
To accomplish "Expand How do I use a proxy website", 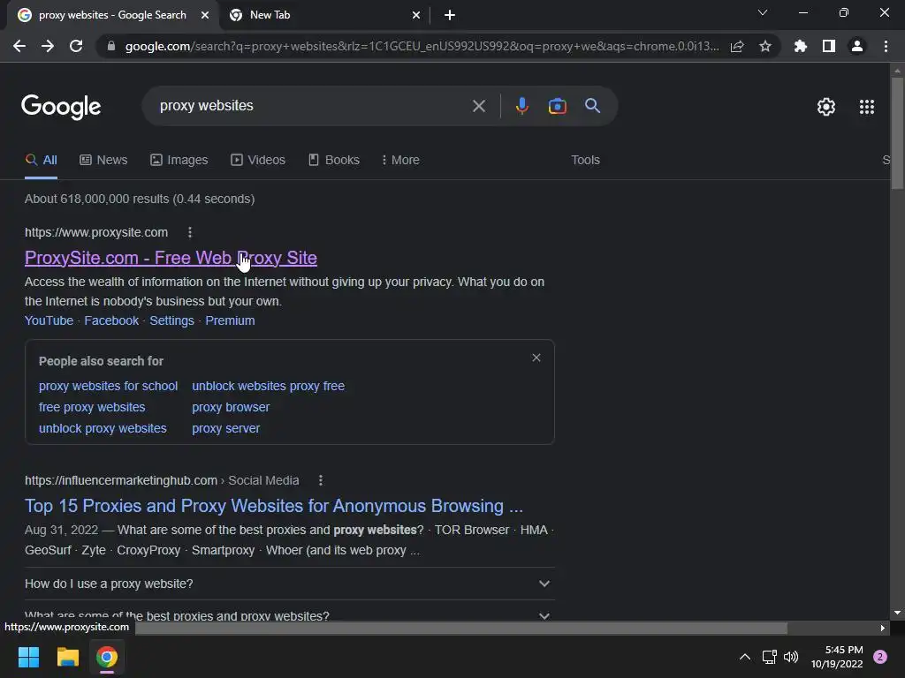I will pyautogui.click(x=289, y=584).
